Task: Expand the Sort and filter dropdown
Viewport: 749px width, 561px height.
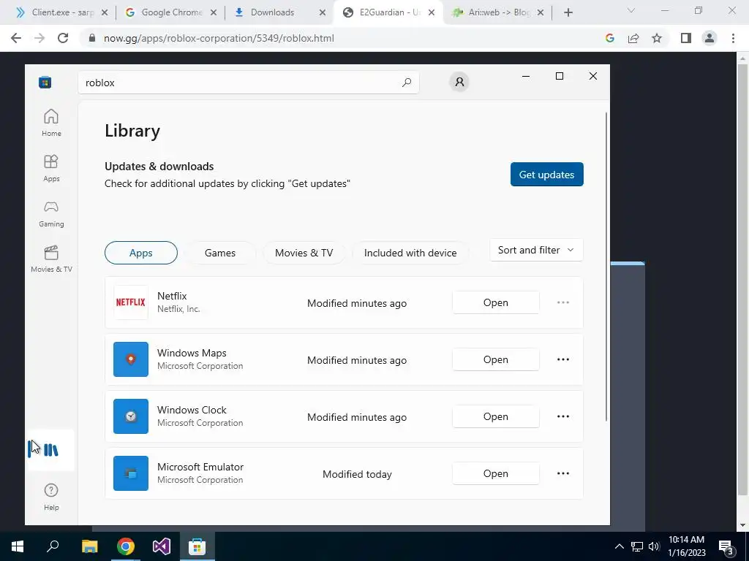Action: tap(536, 250)
